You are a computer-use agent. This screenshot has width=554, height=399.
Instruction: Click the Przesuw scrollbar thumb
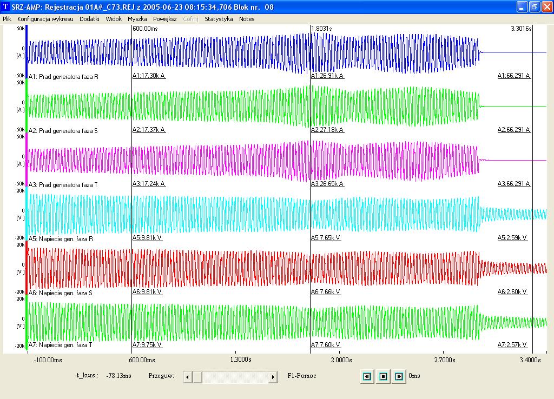[197, 377]
